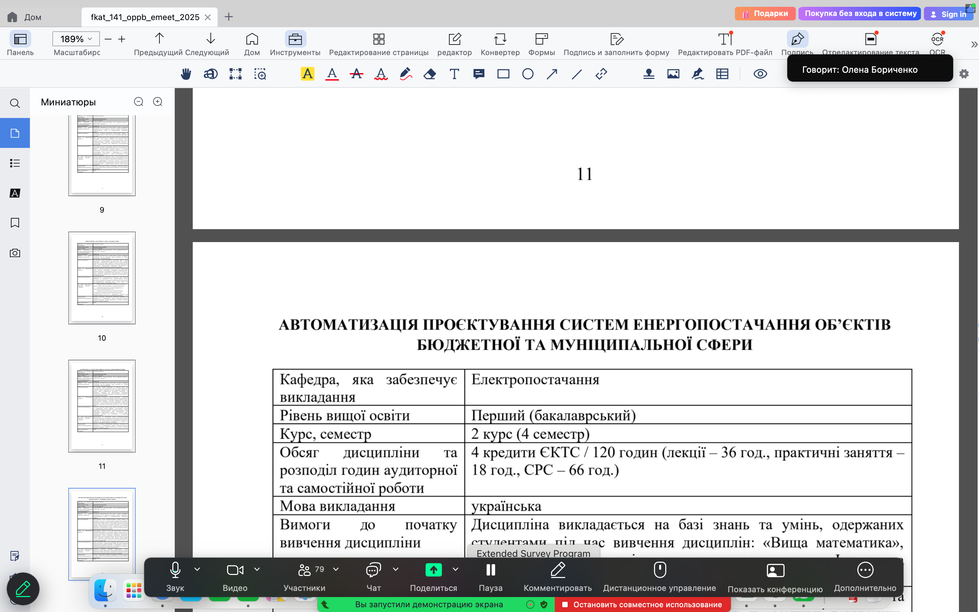Add a comment note
This screenshot has height=612, width=979.
[x=479, y=74]
